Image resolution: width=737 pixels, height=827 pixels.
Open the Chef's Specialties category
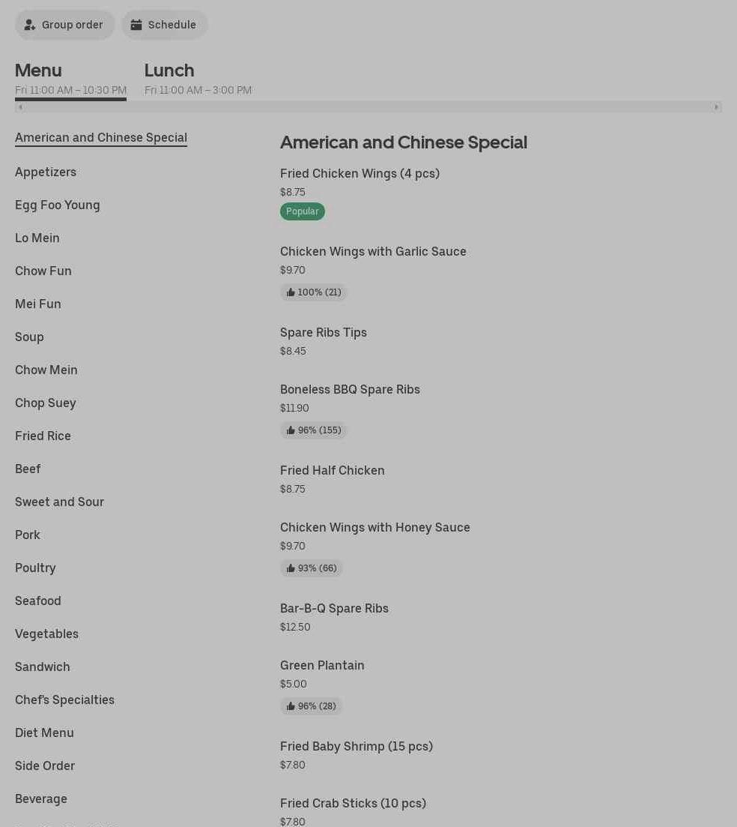coord(64,700)
